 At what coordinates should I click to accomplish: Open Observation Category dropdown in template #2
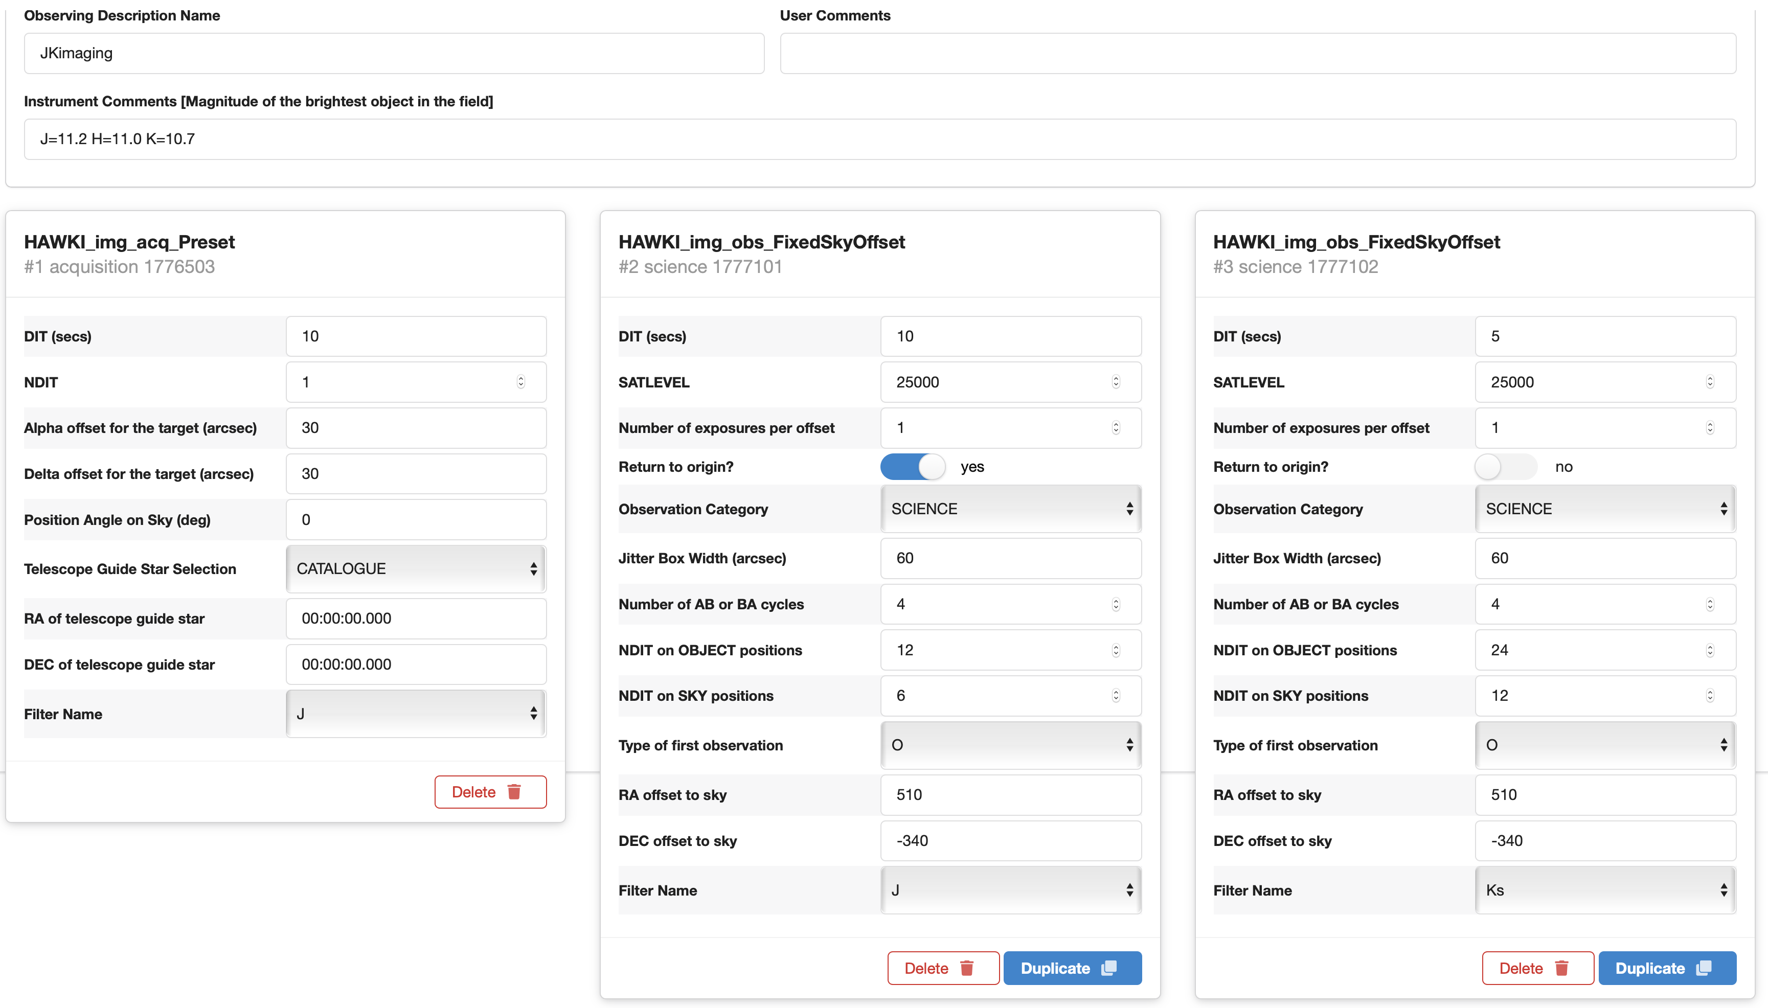[x=1011, y=509]
